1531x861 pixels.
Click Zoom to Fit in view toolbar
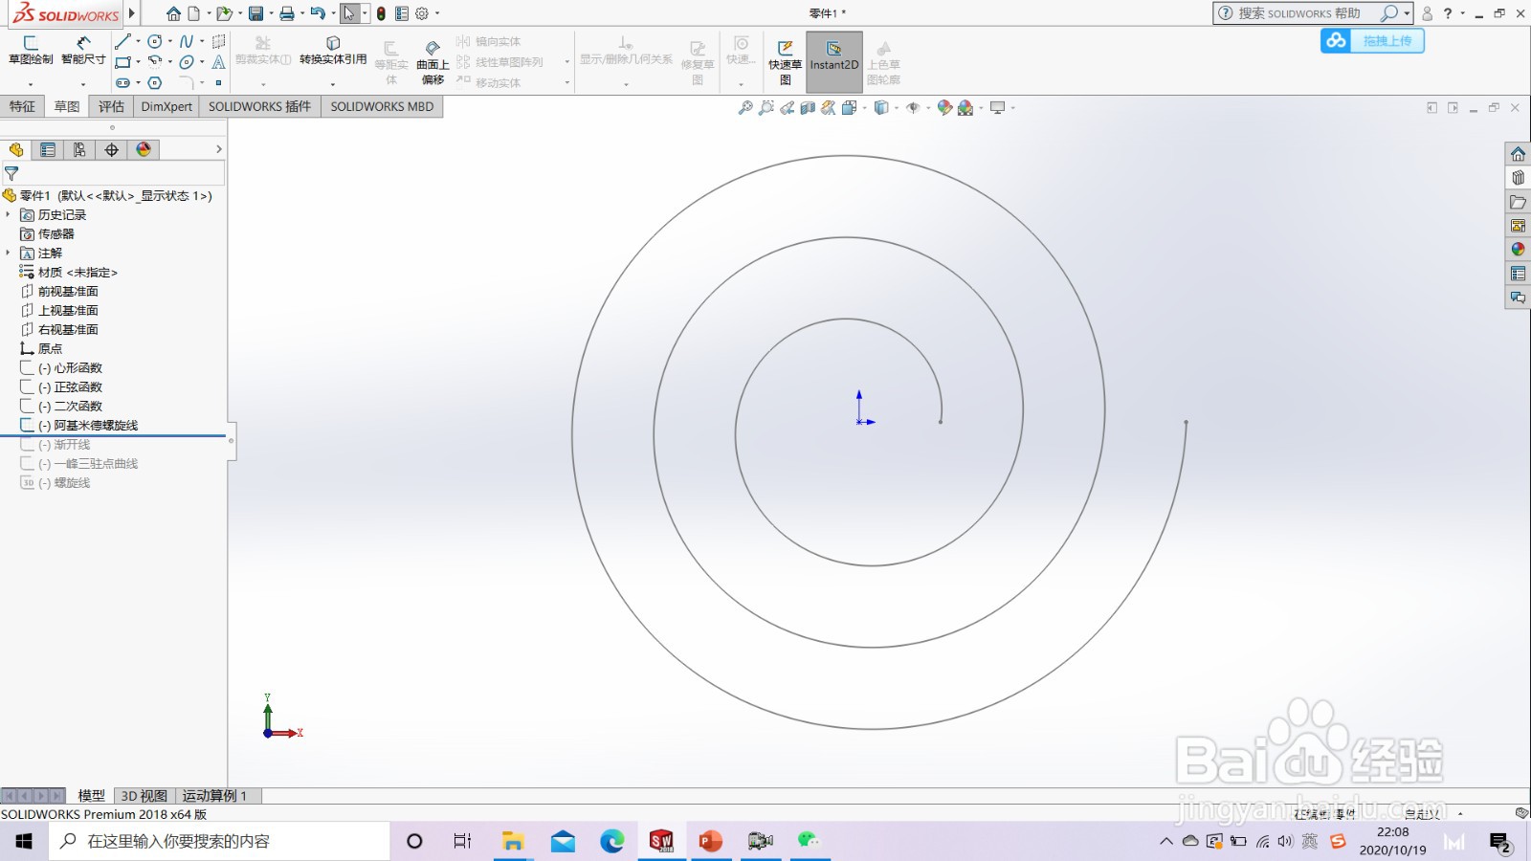pyautogui.click(x=745, y=108)
